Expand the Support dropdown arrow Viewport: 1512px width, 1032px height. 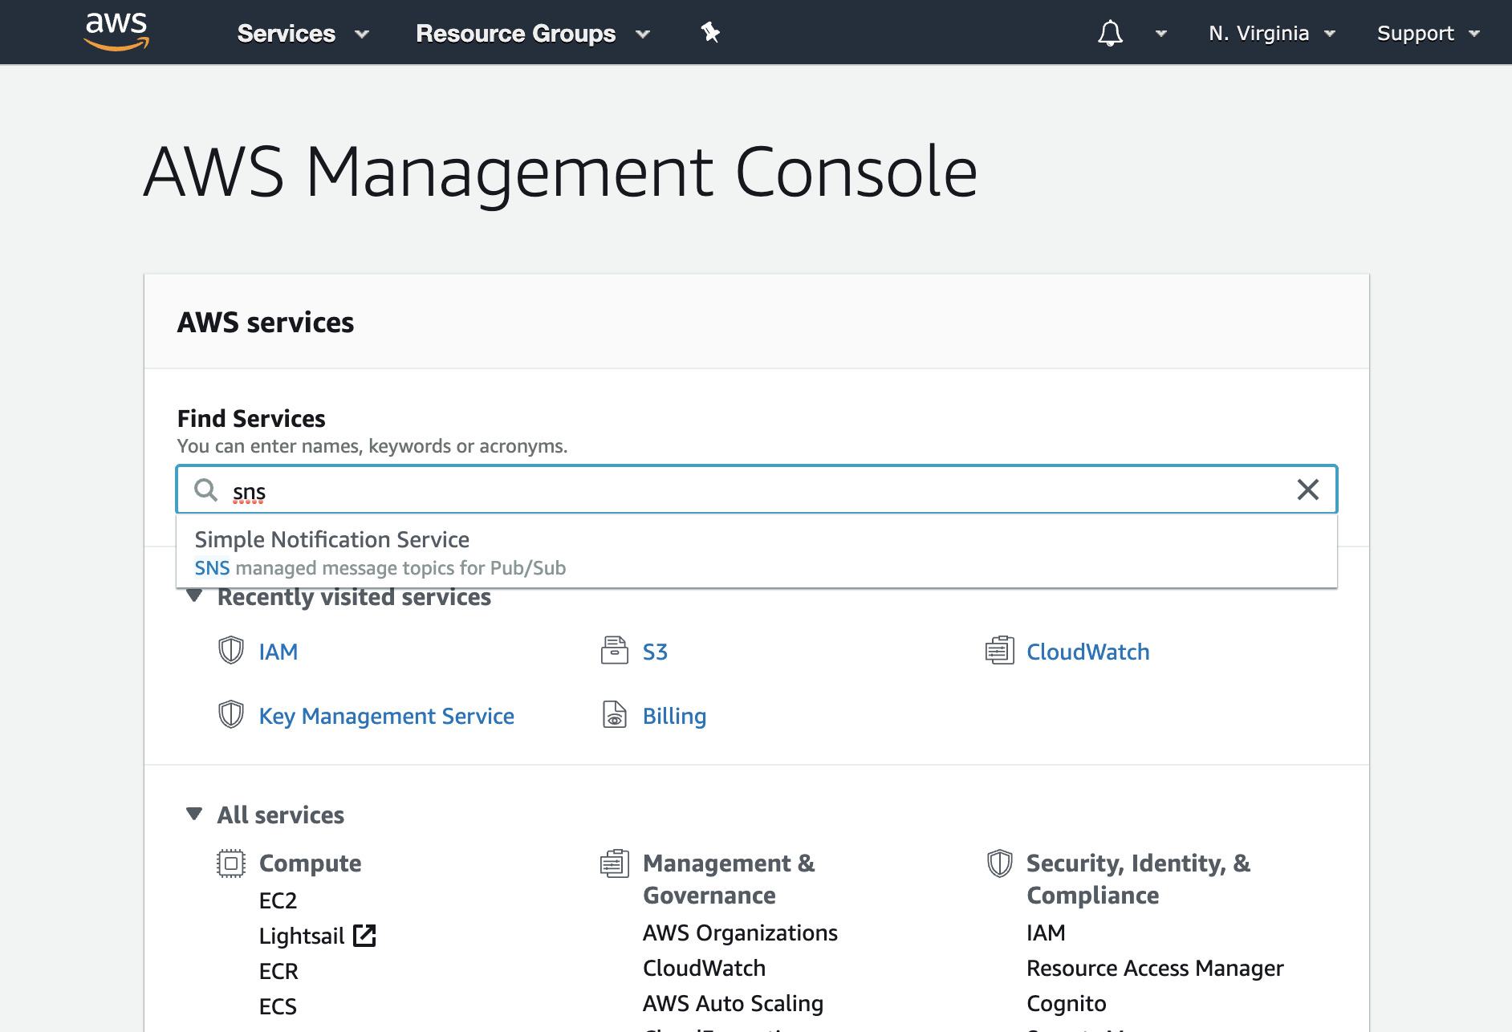pos(1474,34)
